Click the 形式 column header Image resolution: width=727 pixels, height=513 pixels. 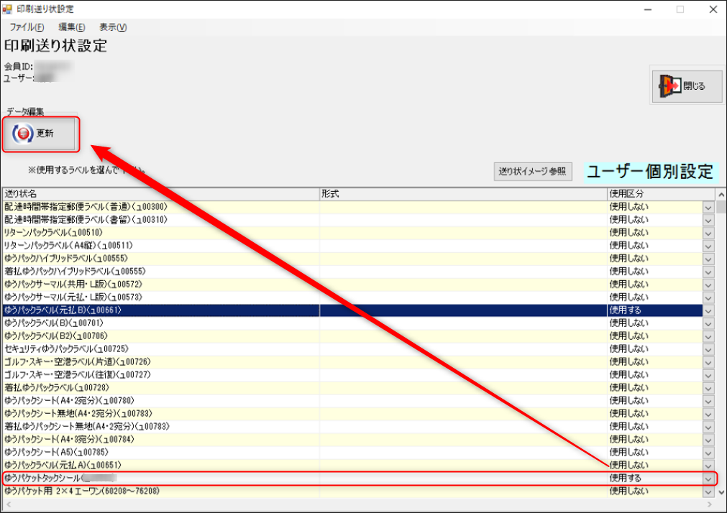pyautogui.click(x=463, y=194)
